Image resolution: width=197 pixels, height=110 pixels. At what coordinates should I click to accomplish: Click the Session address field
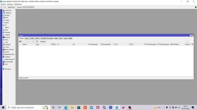coord(29,7)
